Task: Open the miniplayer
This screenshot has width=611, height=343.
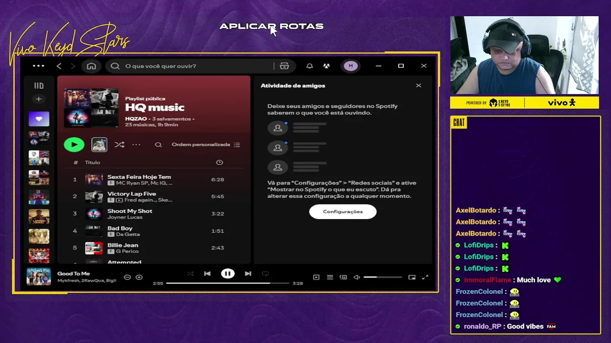Action: pyautogui.click(x=412, y=277)
